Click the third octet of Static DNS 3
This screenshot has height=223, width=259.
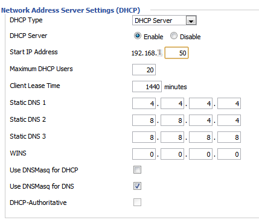(200, 137)
